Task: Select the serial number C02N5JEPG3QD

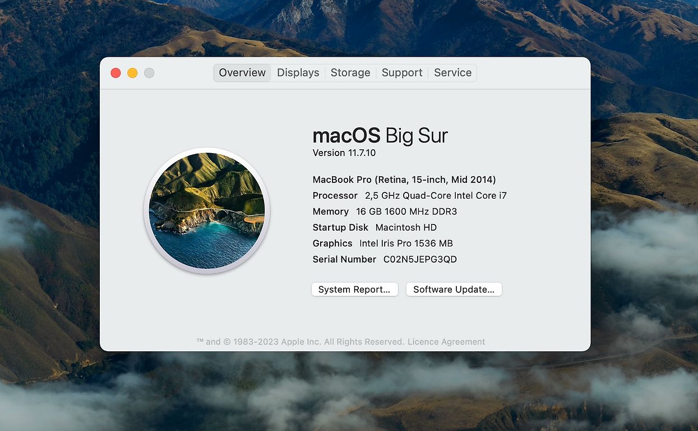Action: coord(420,259)
